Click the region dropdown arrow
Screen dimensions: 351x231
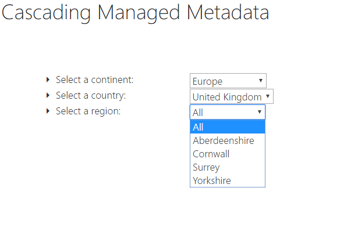pyautogui.click(x=260, y=112)
